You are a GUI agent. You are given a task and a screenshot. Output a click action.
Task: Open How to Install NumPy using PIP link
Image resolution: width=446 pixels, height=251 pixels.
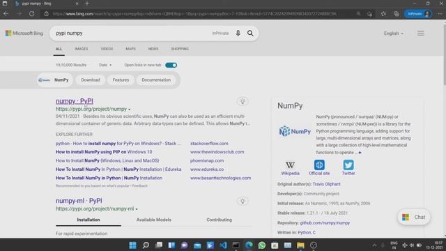104,152
